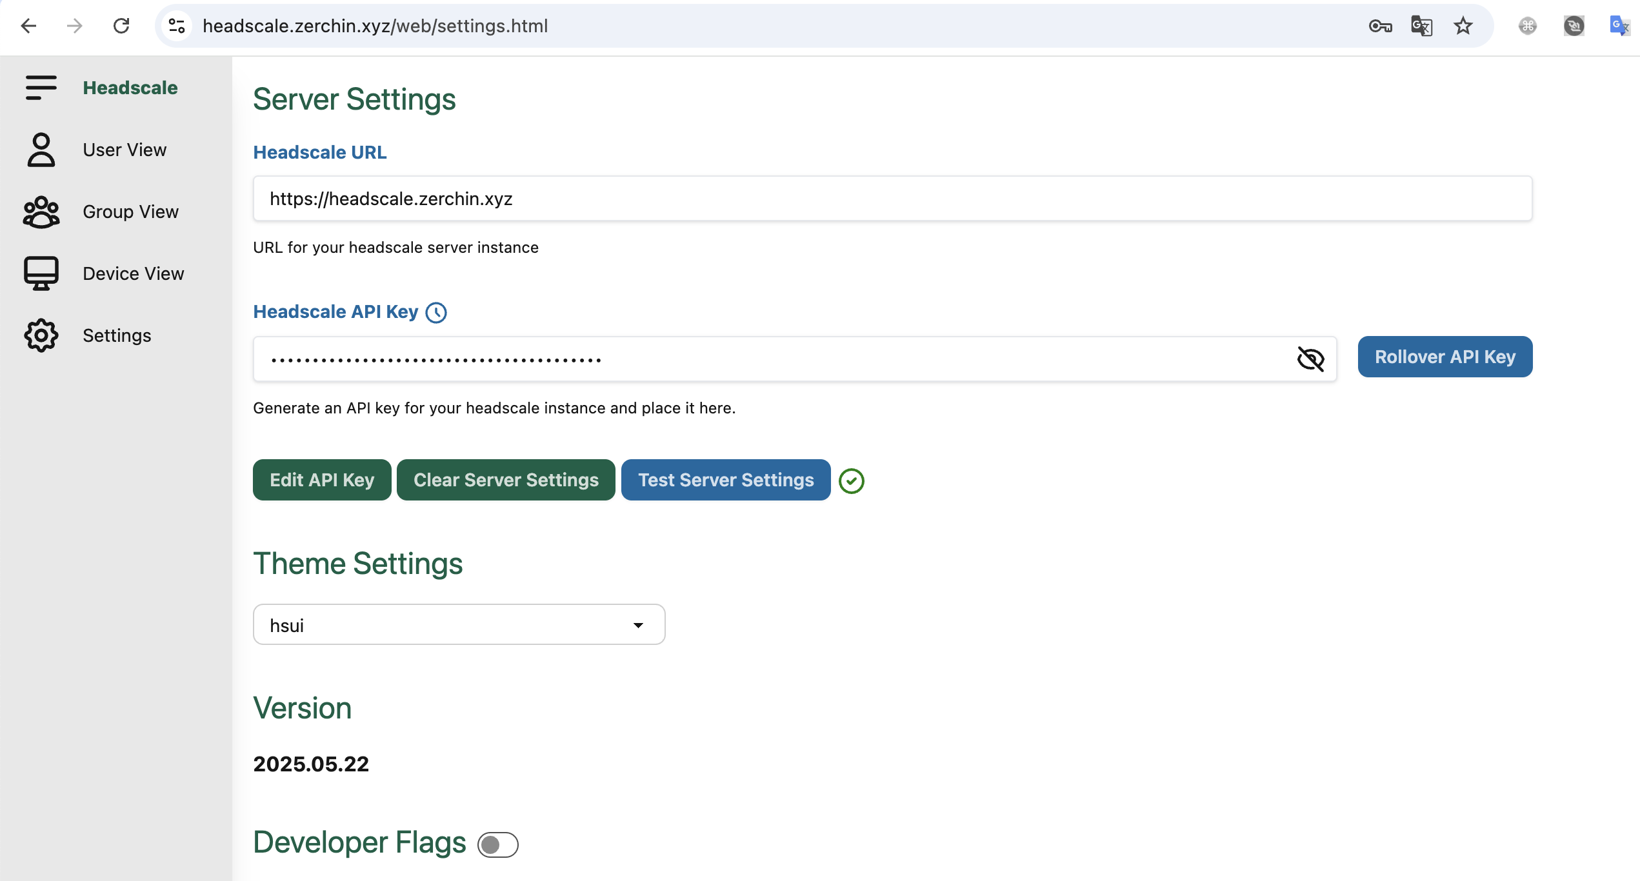This screenshot has height=881, width=1640.
Task: Click the Clear Server Settings button
Action: click(506, 480)
